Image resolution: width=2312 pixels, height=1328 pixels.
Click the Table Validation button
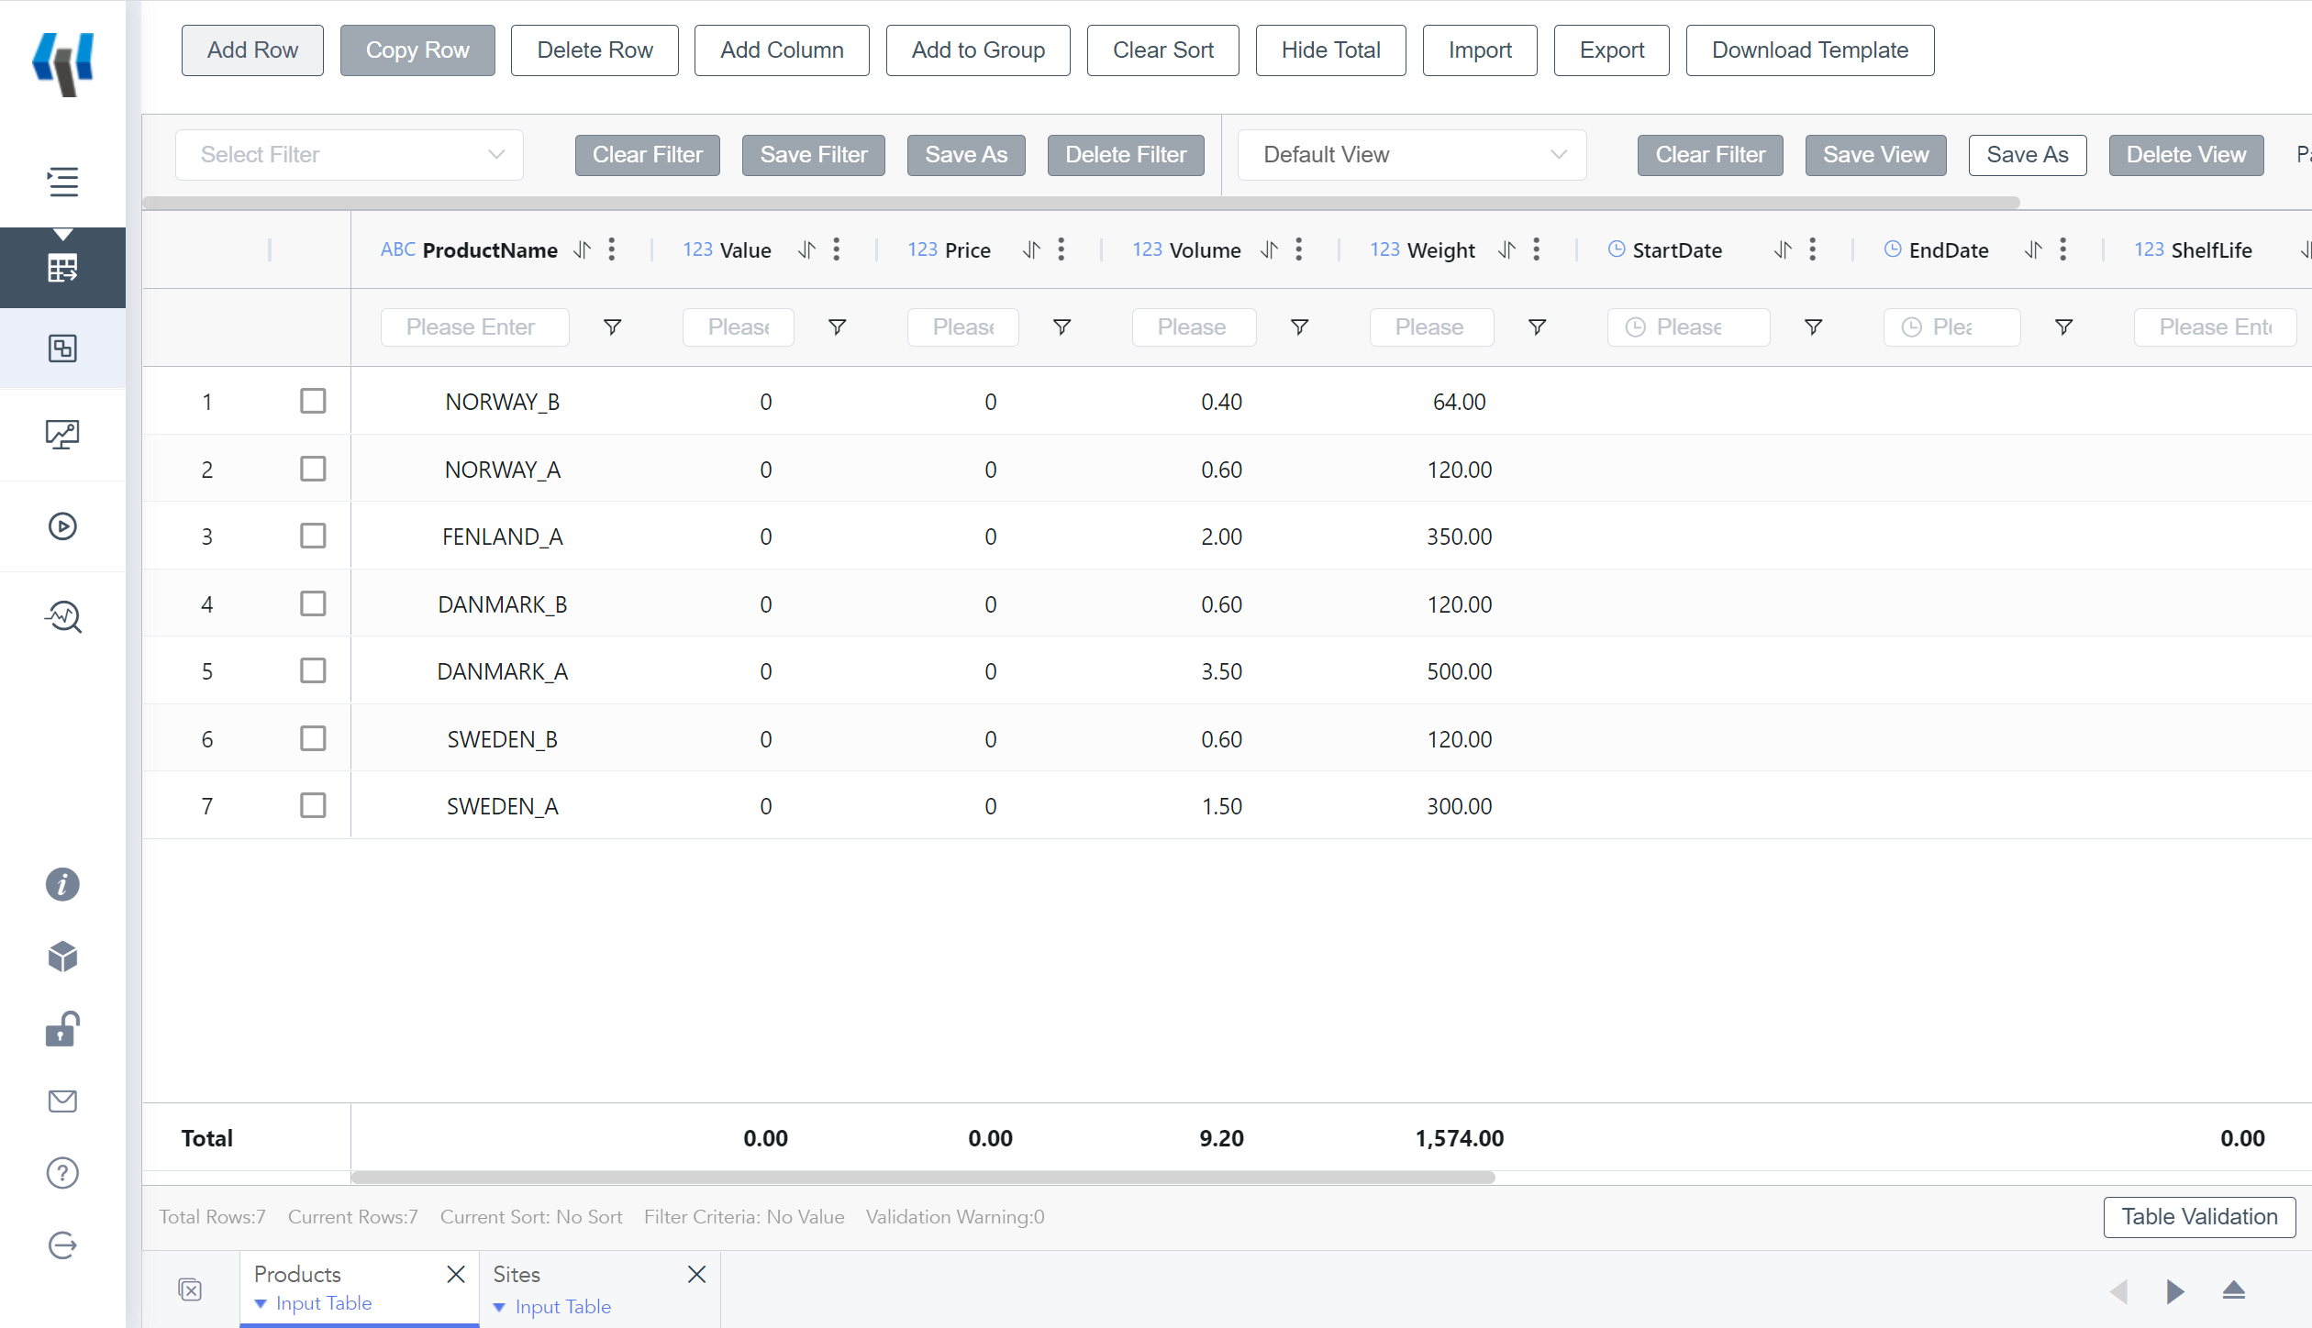2199,1217
